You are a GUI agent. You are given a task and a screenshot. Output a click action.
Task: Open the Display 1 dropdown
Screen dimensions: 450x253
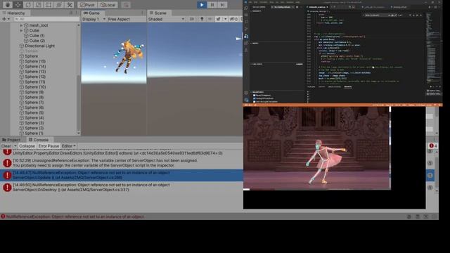(x=94, y=19)
